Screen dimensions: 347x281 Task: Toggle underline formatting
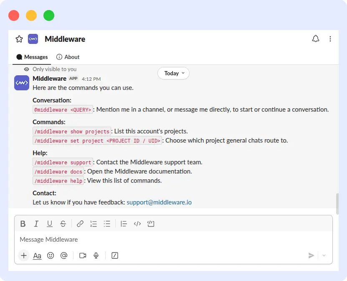[50, 224]
